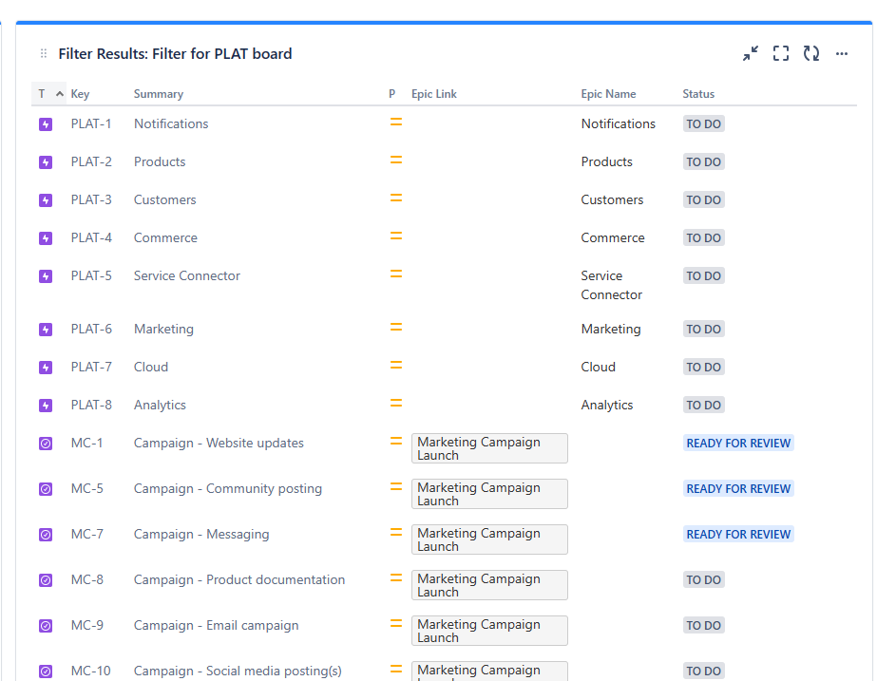Click the epic type icon for PLAT-8

46,405
